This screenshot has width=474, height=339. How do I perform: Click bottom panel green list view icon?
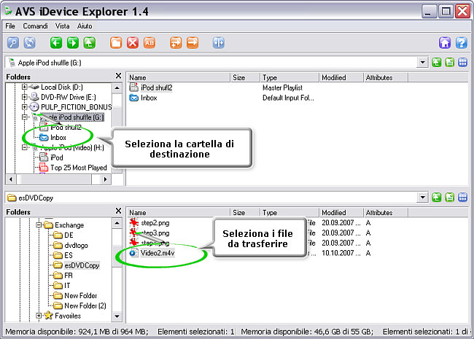pyautogui.click(x=449, y=198)
